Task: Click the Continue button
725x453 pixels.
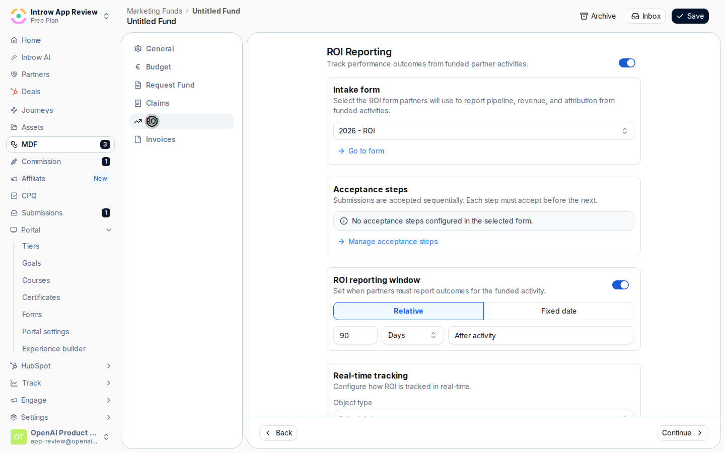Action: click(683, 433)
